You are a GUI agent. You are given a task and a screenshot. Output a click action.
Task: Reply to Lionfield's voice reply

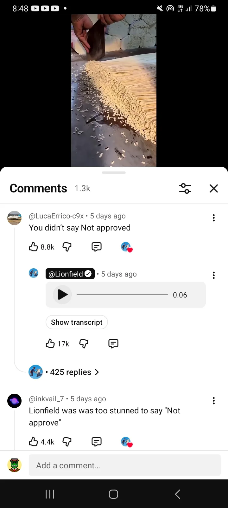[x=113, y=344]
